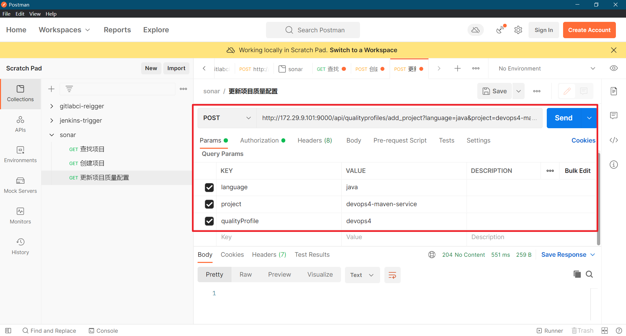Dismiss the Scratch Pad banner
626x336 pixels.
(x=614, y=50)
